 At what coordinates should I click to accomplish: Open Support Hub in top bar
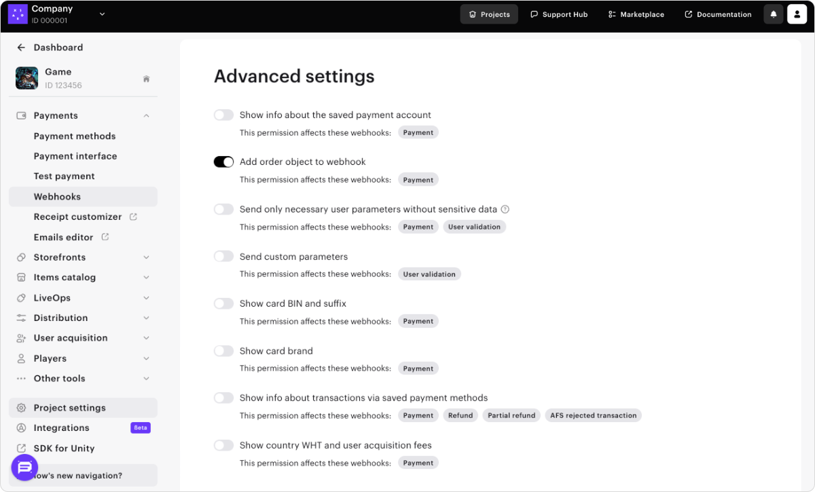pyautogui.click(x=559, y=14)
